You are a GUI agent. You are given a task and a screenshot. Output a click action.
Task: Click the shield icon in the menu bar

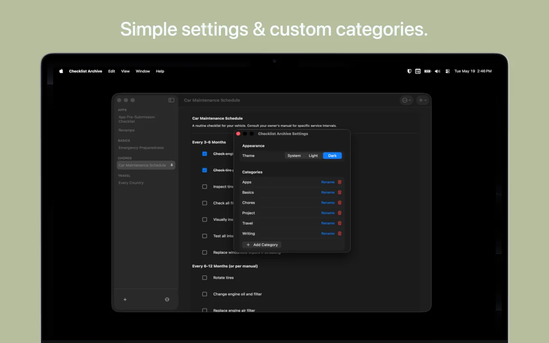pos(409,71)
